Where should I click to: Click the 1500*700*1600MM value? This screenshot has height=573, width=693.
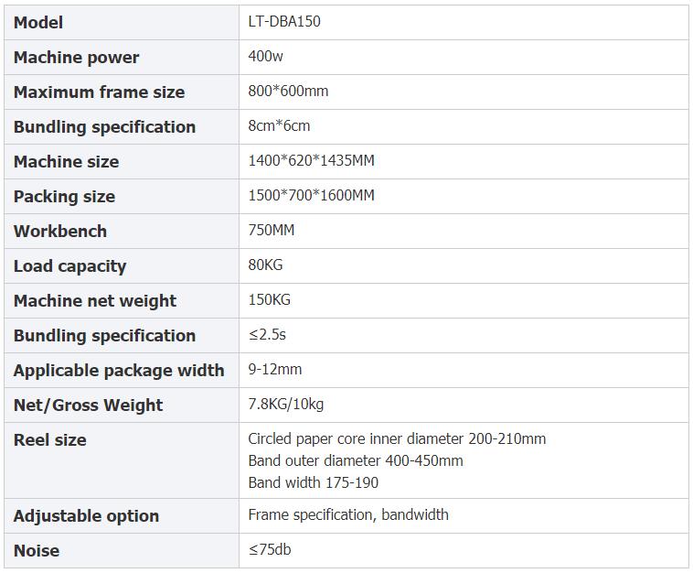click(x=311, y=195)
